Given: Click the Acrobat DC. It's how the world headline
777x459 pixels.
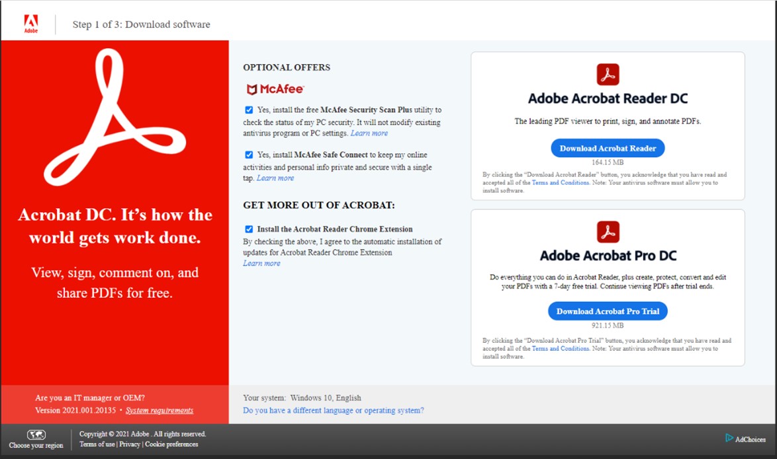Looking at the screenshot, I should [115, 226].
